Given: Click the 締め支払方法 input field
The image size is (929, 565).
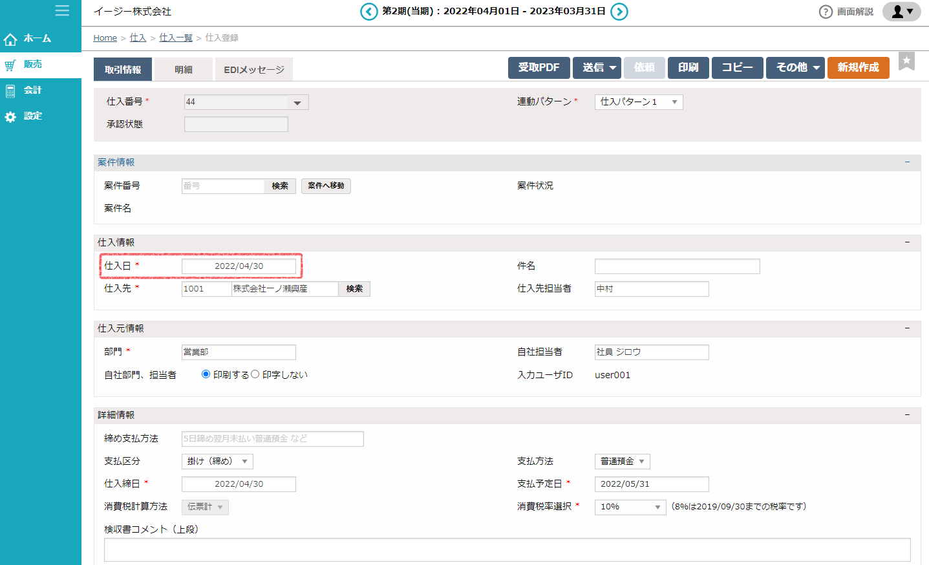Looking at the screenshot, I should pos(273,439).
